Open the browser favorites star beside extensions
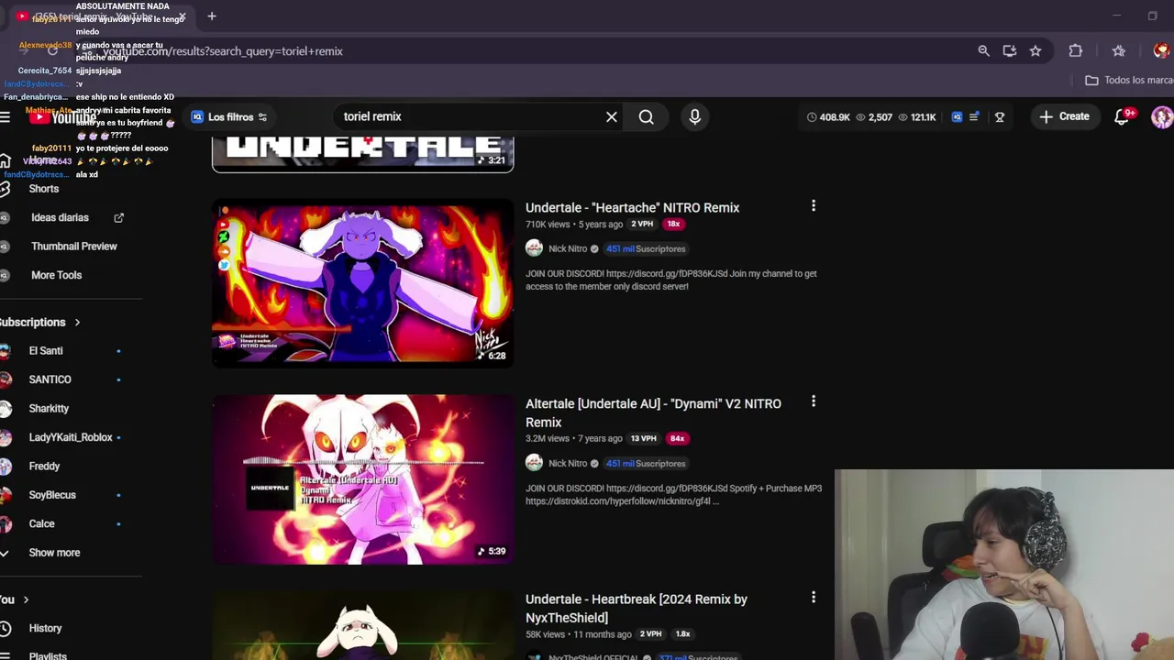Viewport: 1174px width, 660px height. point(1118,51)
